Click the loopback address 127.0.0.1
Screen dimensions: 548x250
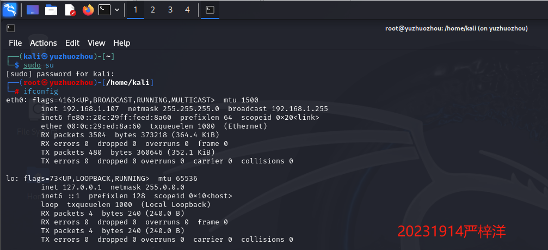(x=82, y=187)
